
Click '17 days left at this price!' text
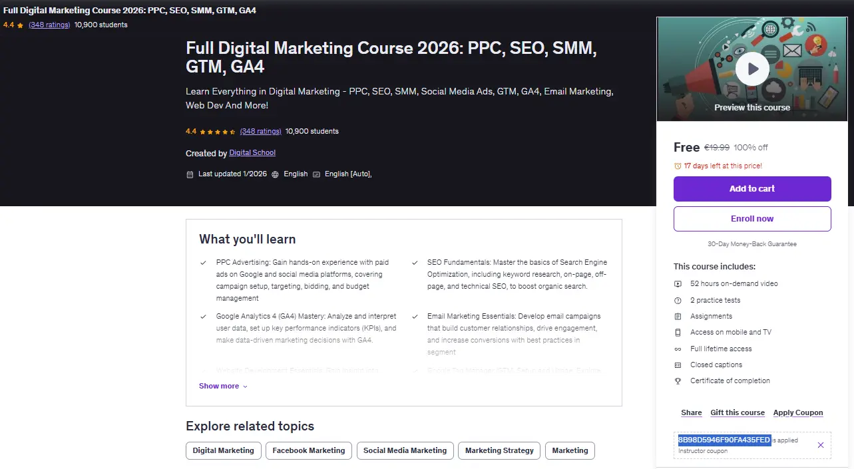[723, 166]
